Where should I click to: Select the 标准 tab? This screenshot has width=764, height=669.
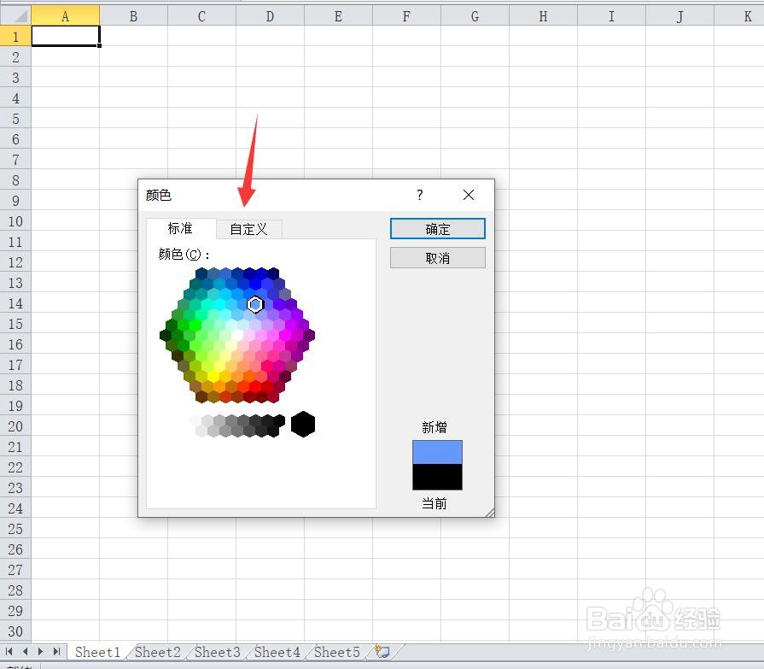[180, 229]
